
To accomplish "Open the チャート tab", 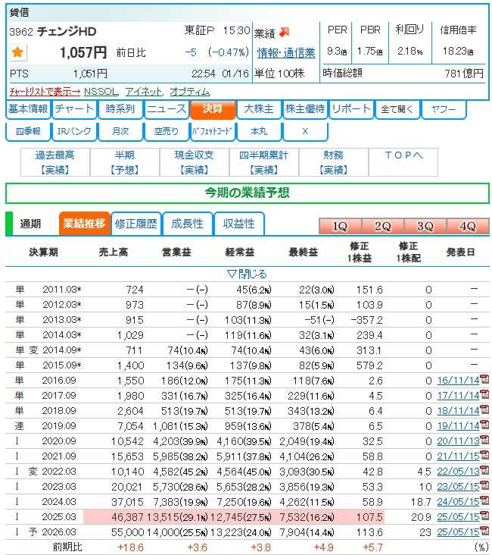I will (x=74, y=109).
